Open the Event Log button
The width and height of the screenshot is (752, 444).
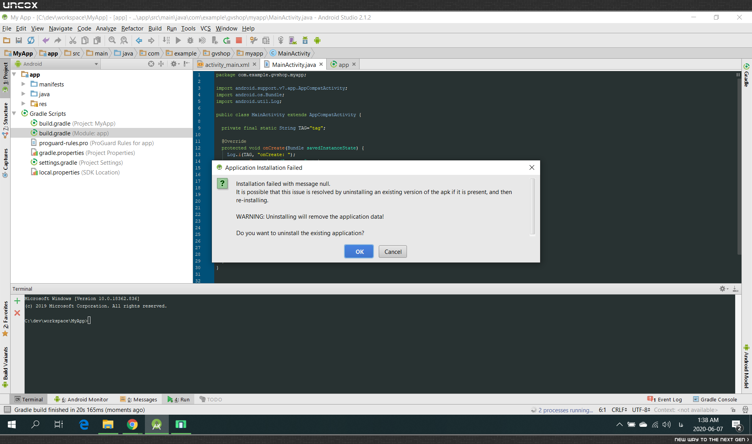pos(665,399)
